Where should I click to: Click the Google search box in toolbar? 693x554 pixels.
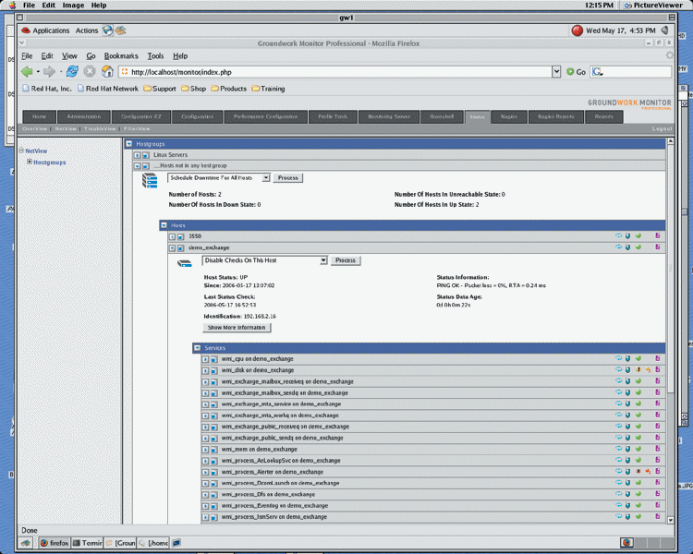coord(631,72)
